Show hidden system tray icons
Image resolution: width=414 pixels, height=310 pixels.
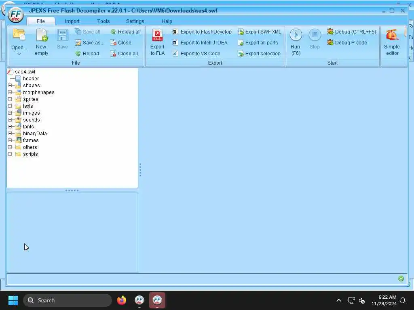(339, 300)
